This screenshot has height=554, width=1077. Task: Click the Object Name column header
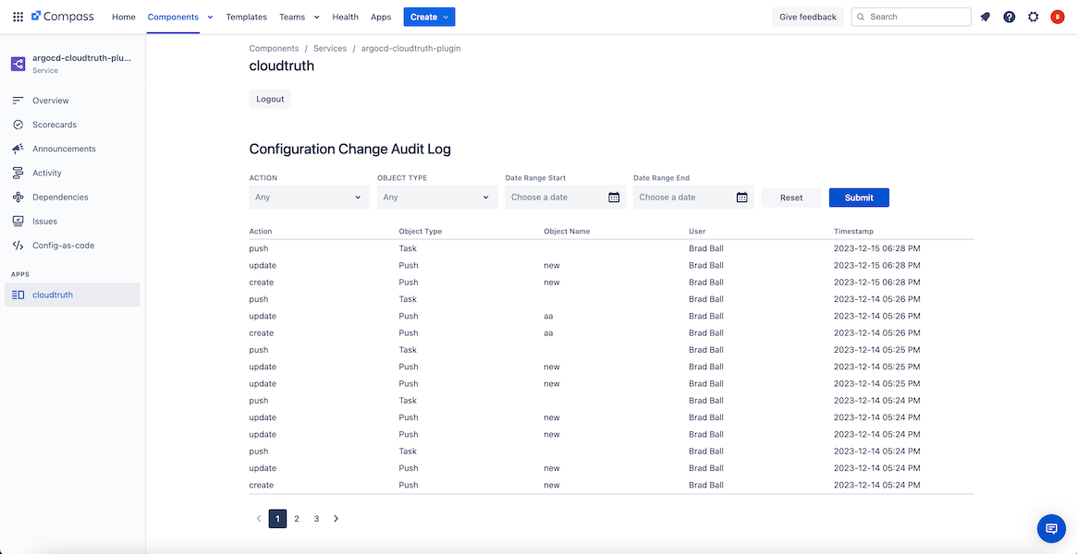(567, 231)
